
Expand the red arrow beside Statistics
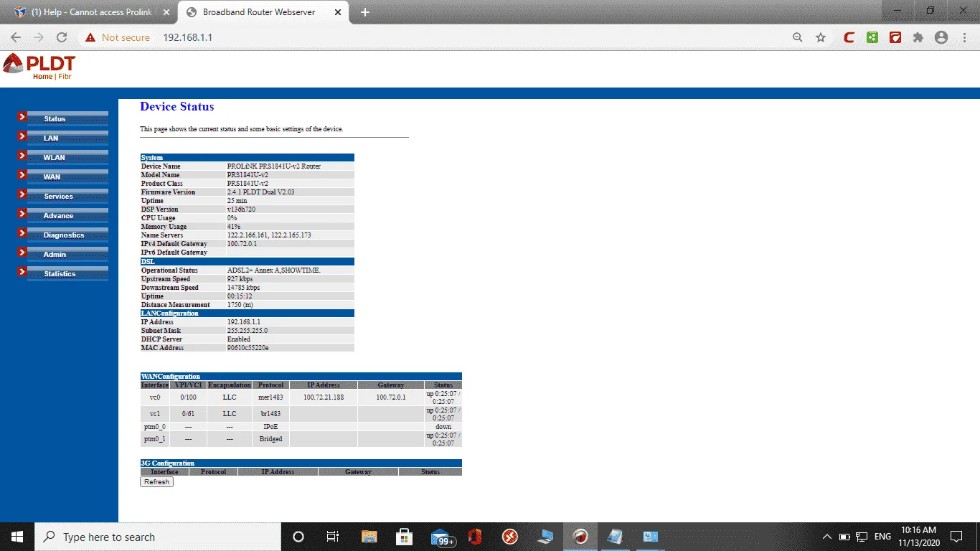coord(22,271)
